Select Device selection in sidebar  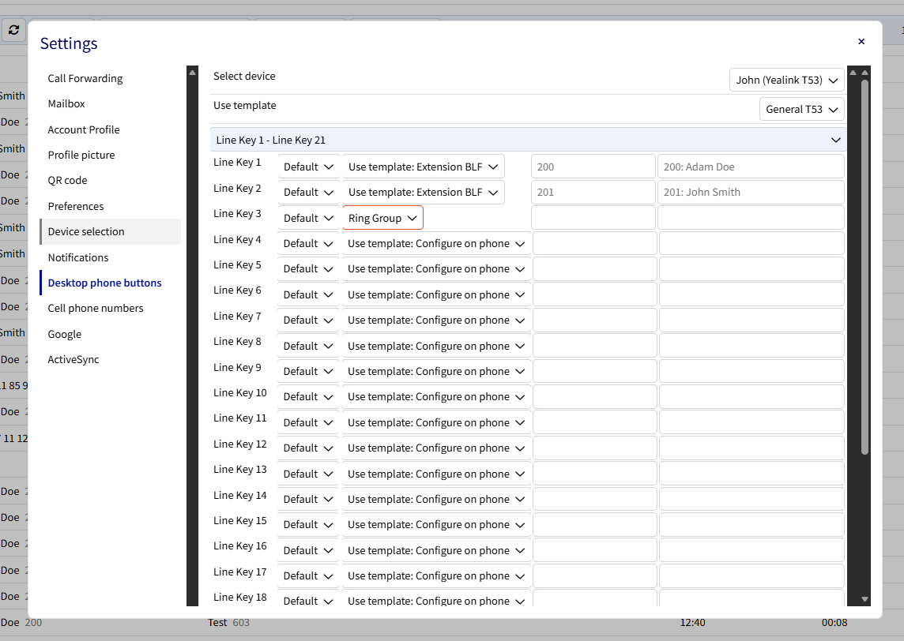(86, 231)
